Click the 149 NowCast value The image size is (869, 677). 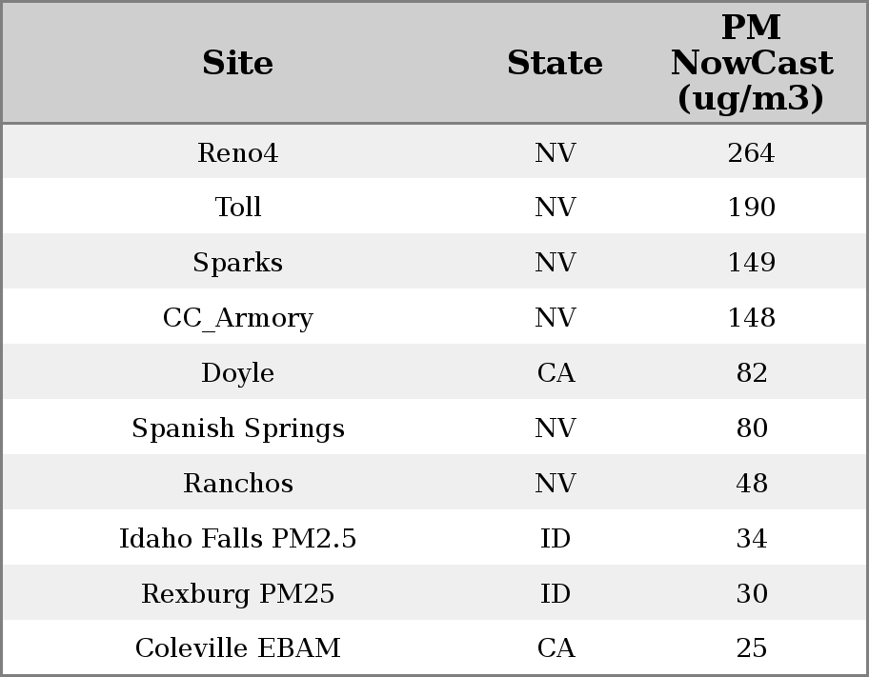tap(751, 263)
